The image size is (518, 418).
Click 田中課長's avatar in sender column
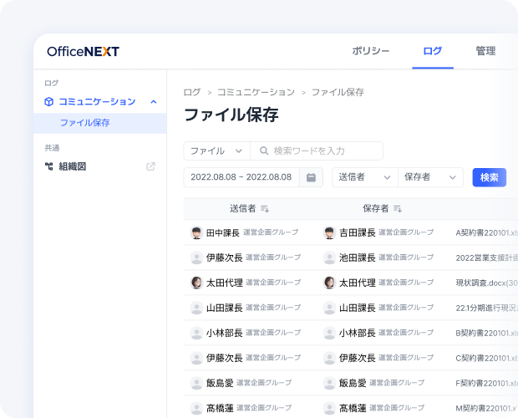196,233
